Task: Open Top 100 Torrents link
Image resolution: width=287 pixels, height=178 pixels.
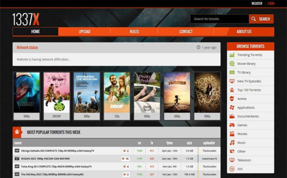Action: [249, 90]
